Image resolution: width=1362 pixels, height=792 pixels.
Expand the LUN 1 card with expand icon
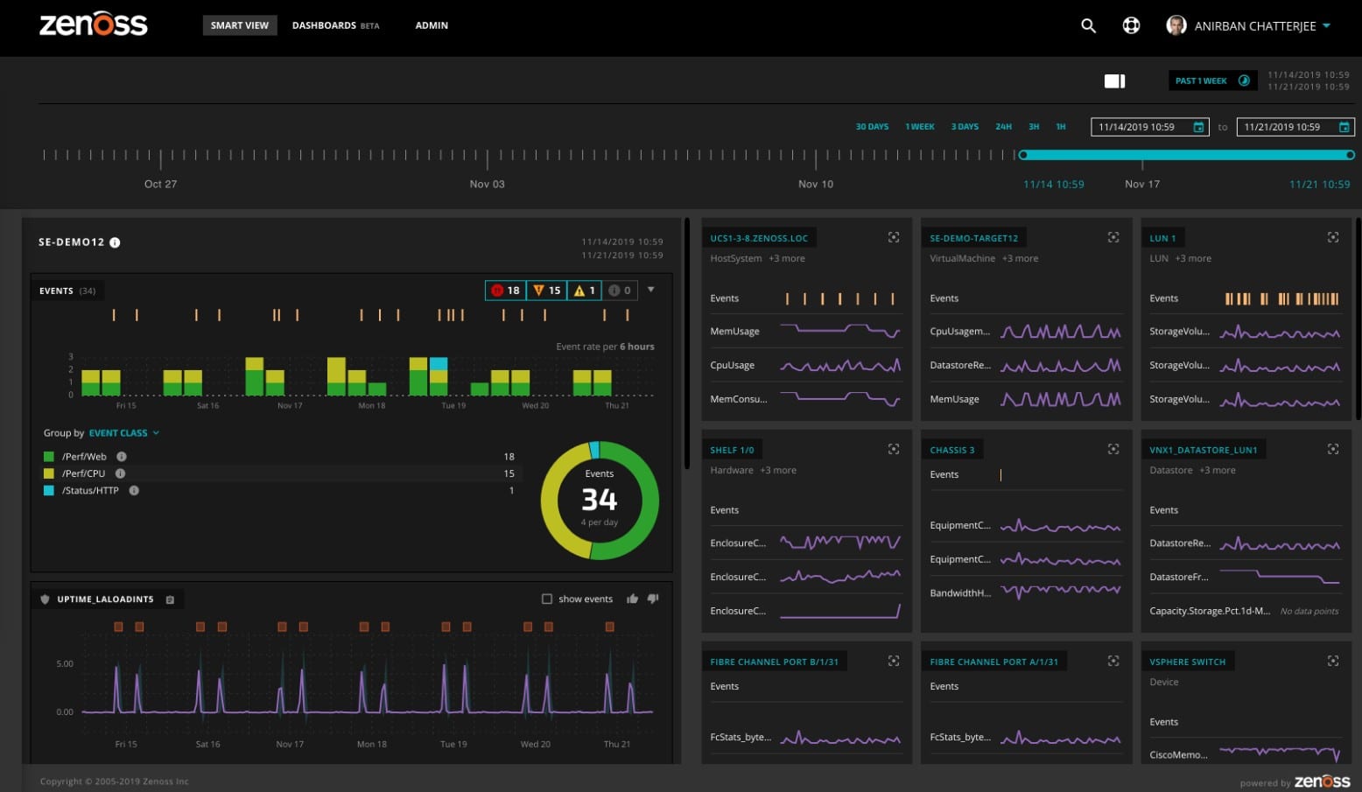click(1332, 236)
